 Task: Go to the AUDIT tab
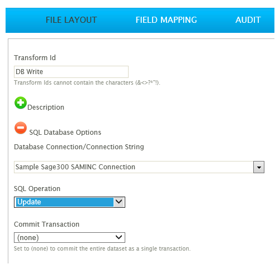248,20
